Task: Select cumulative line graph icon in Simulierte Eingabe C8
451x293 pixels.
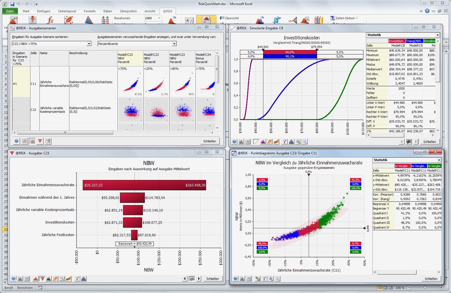Action: click(256, 142)
